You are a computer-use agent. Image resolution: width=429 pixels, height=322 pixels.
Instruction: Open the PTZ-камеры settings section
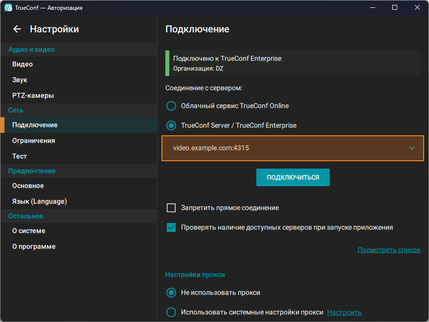click(x=79, y=96)
